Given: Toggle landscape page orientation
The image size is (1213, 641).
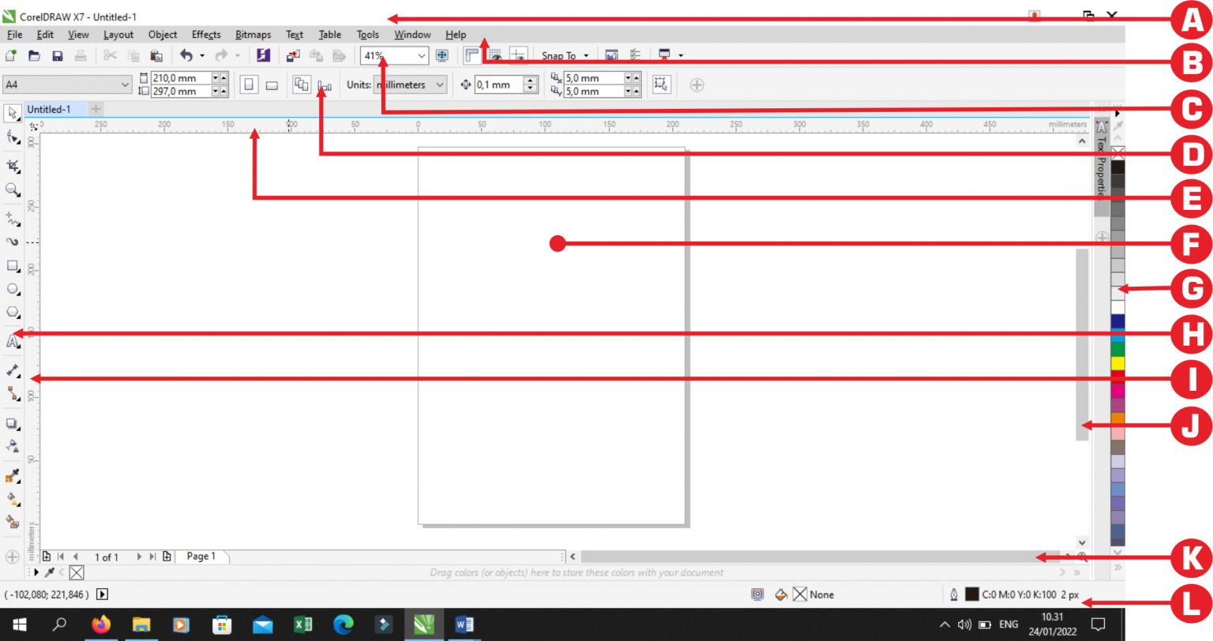Looking at the screenshot, I should click(x=272, y=84).
